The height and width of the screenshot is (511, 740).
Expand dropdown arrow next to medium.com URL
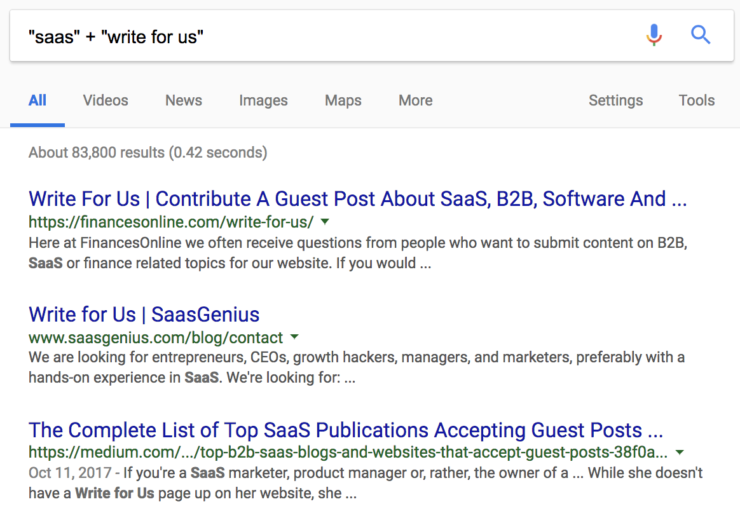pos(680,452)
